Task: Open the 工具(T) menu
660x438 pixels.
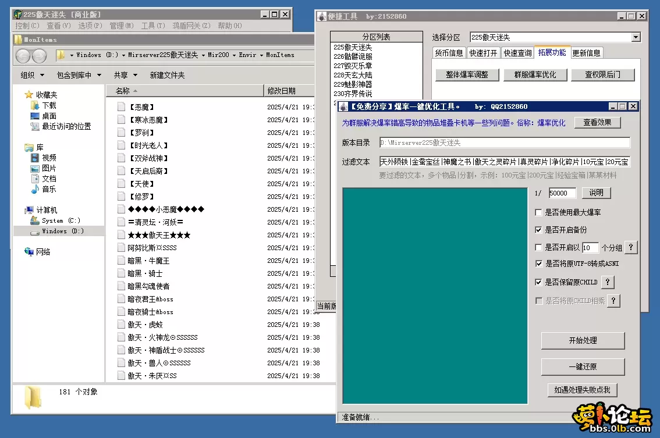Action: click(153, 26)
